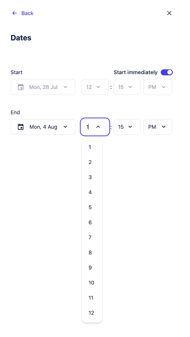Screen dimensions: 190x337
Task: Pick hour 8 from the options
Action: [x=90, y=253]
